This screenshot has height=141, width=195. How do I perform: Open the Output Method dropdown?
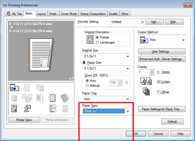pos(162,40)
